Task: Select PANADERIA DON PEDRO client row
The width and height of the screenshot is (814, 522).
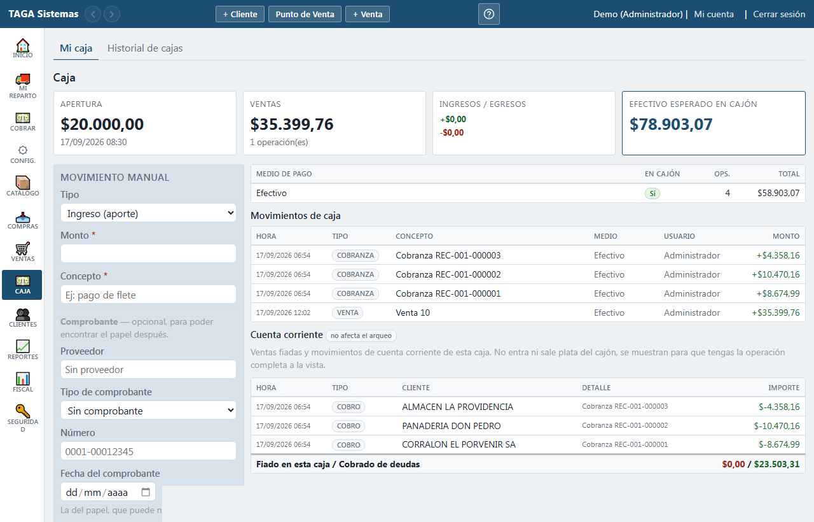Action: pyautogui.click(x=528, y=426)
